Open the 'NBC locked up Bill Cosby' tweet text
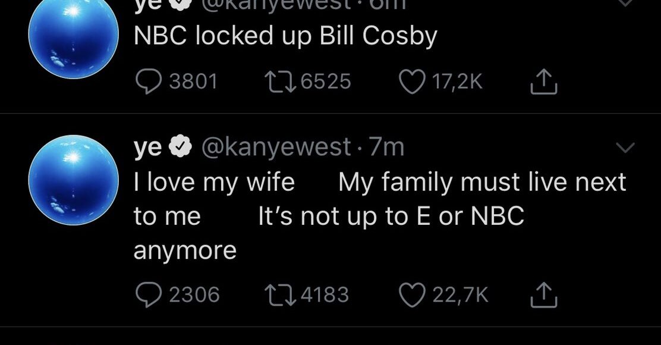 pos(285,37)
